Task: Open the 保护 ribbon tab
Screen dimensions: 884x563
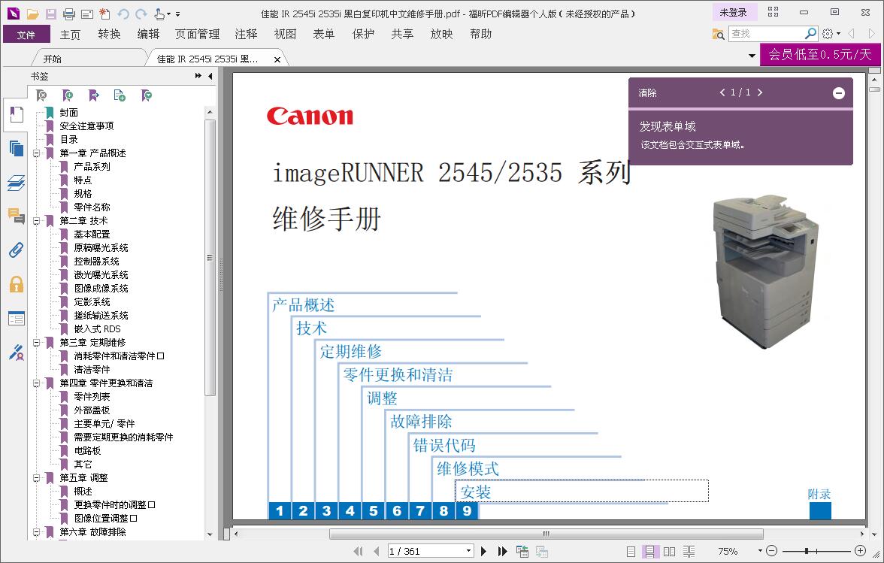Action: 363,34
